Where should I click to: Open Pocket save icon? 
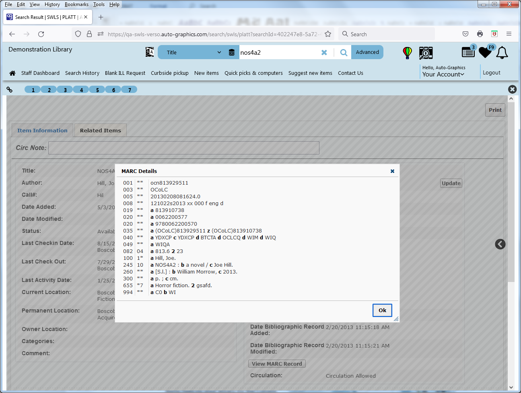(465, 34)
